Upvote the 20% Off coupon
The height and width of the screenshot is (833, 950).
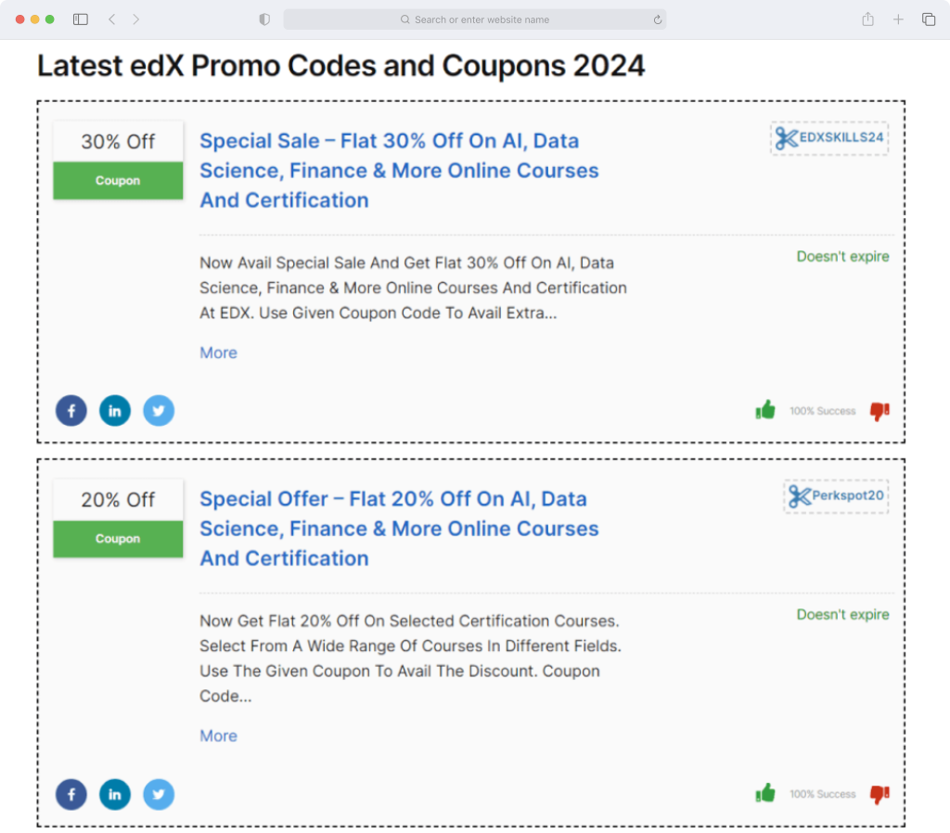click(765, 793)
